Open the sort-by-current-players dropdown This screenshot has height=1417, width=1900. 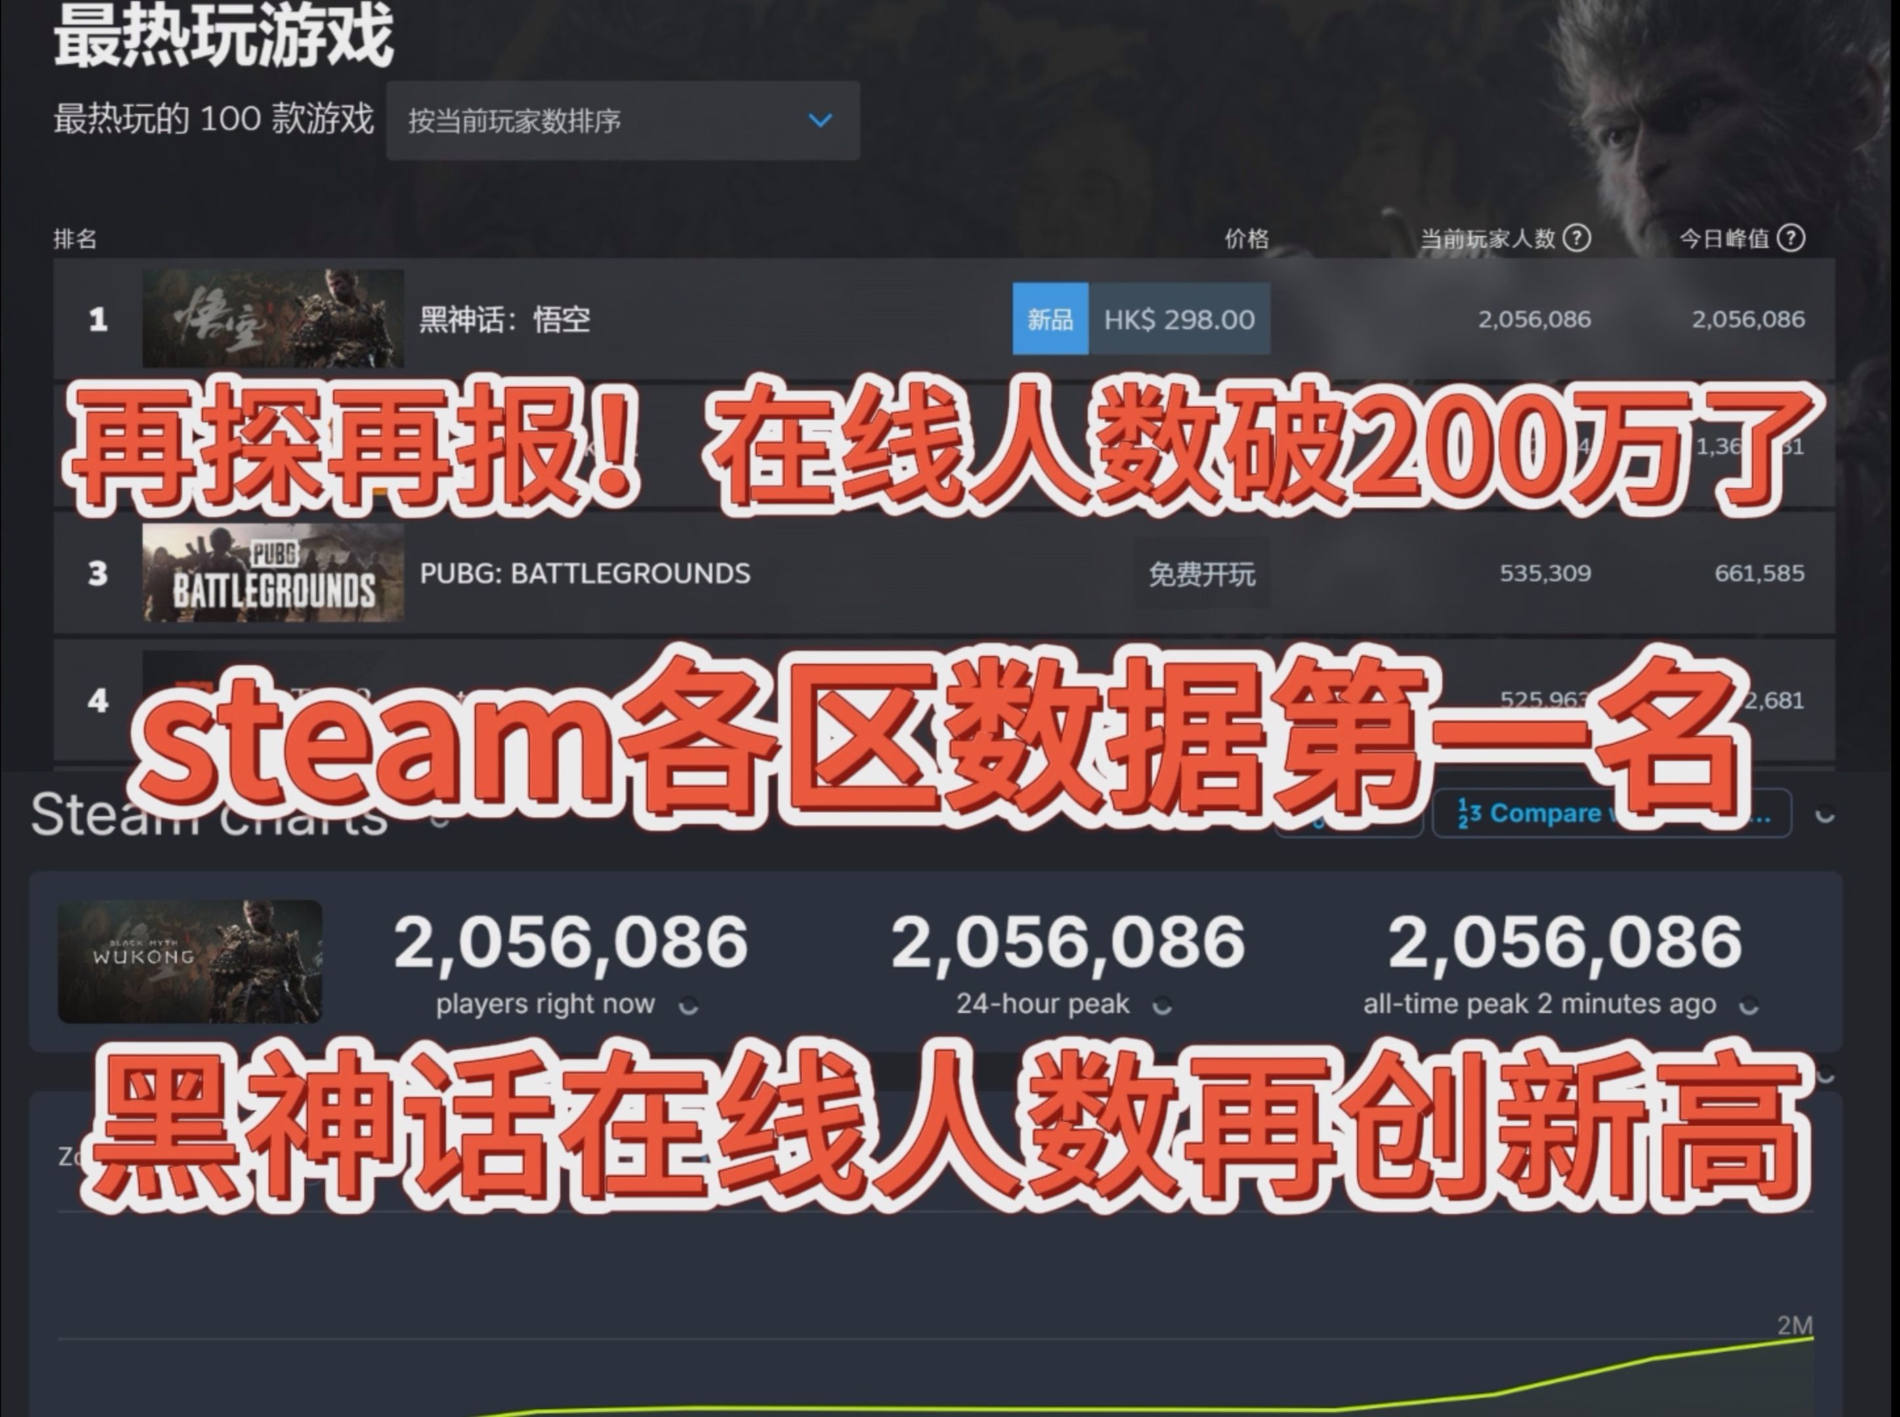(623, 121)
